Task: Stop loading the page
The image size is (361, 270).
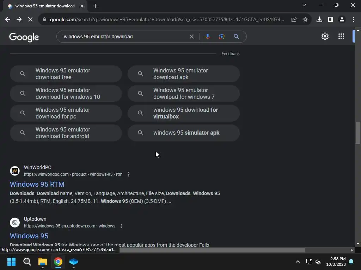Action: click(x=30, y=20)
